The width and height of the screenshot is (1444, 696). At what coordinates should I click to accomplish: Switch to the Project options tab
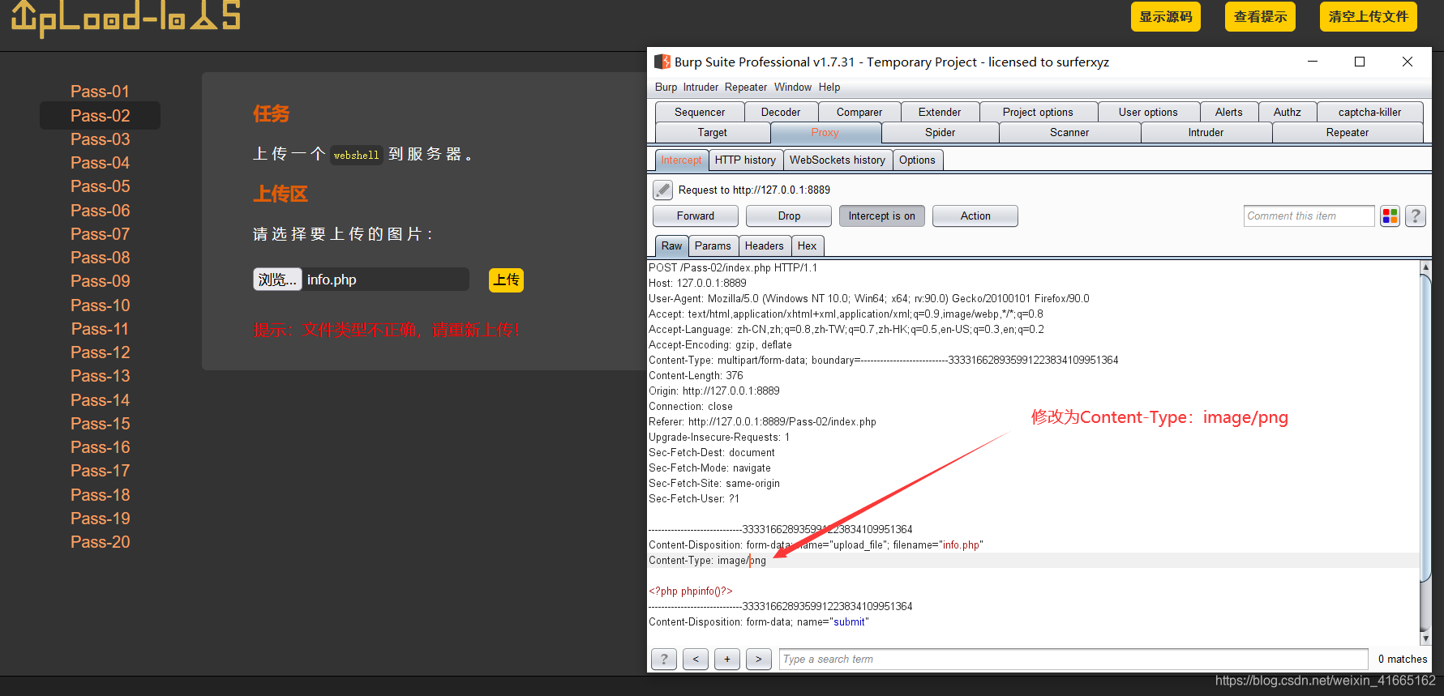click(1038, 112)
